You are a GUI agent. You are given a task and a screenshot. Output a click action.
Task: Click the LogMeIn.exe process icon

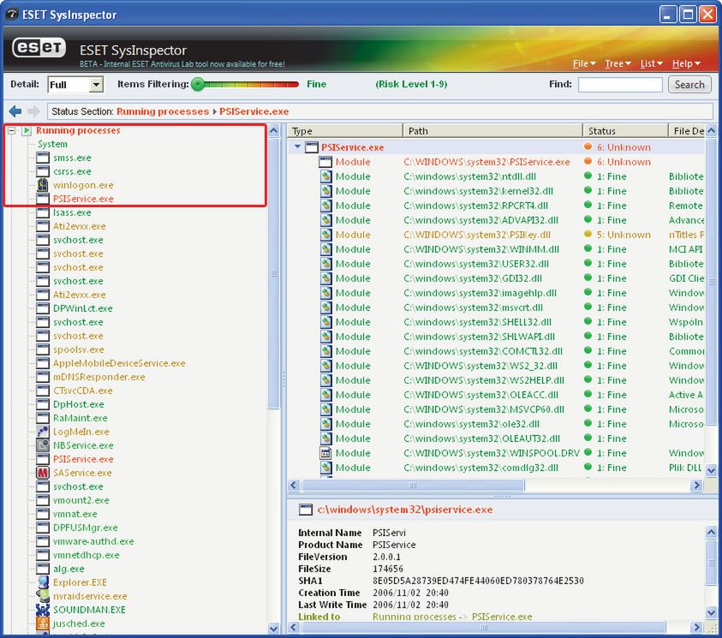(43, 432)
